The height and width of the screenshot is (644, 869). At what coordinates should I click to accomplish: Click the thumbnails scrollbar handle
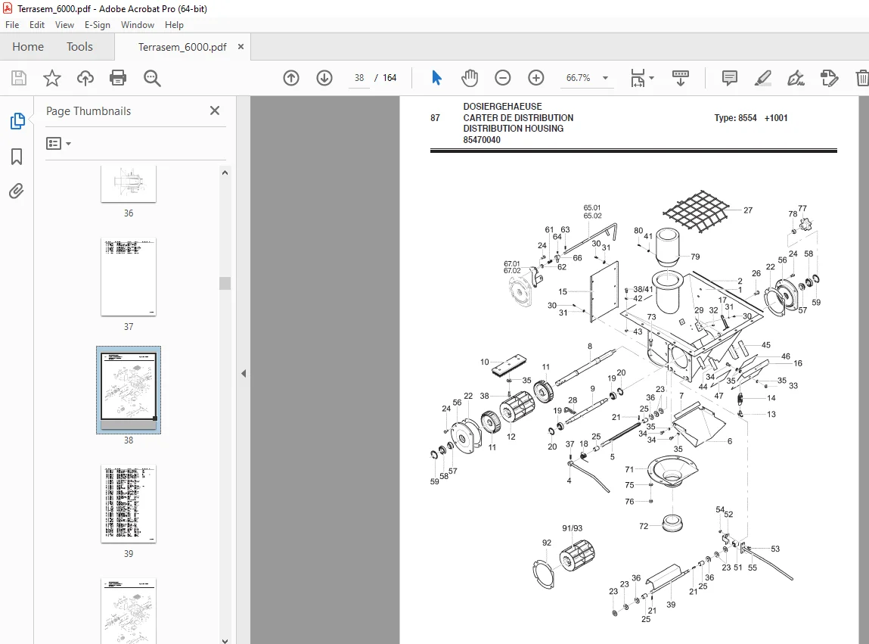[x=225, y=283]
